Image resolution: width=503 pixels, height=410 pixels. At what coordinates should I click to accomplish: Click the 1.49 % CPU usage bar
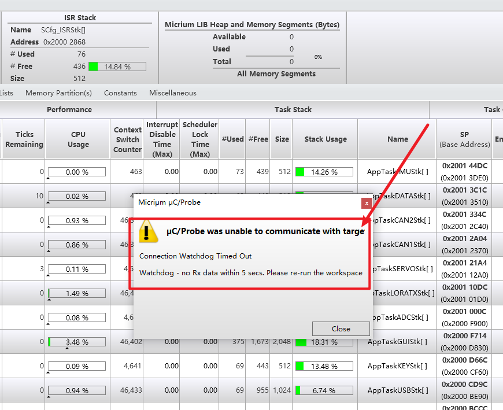(x=77, y=293)
